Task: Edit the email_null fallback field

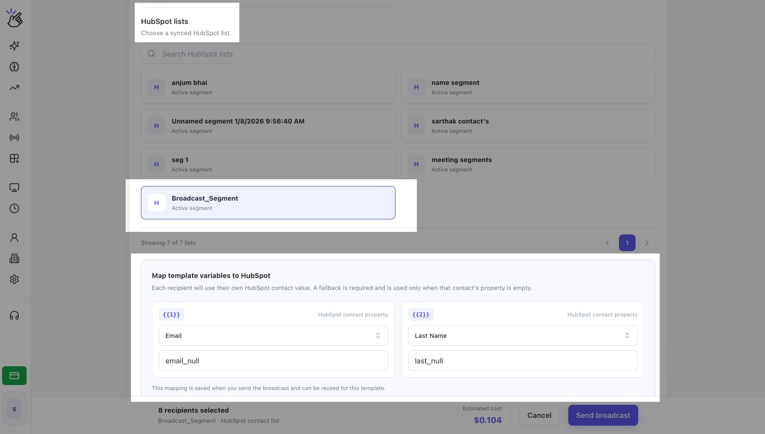Action: point(273,361)
